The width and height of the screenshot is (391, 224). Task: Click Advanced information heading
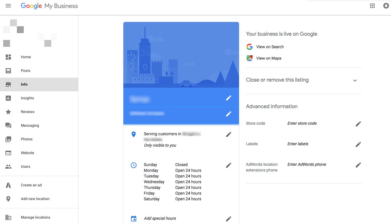pyautogui.click(x=272, y=106)
